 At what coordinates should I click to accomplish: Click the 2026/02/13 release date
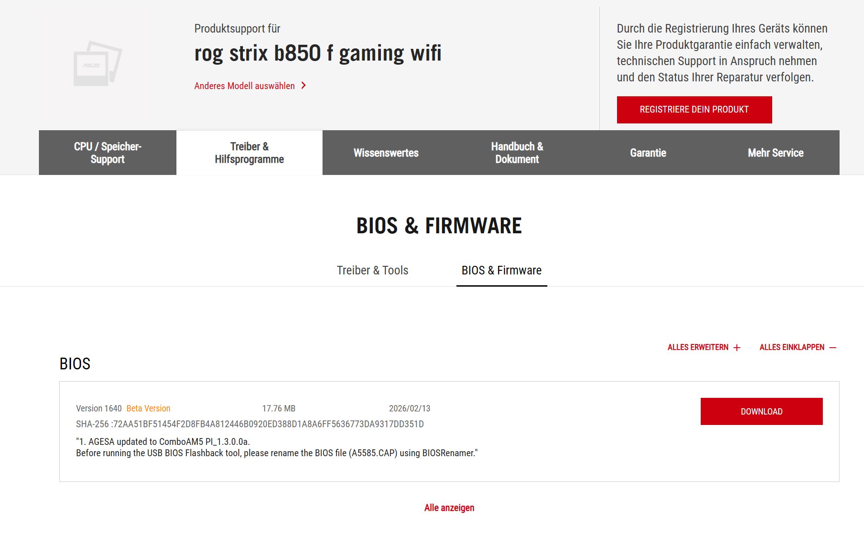tap(409, 408)
